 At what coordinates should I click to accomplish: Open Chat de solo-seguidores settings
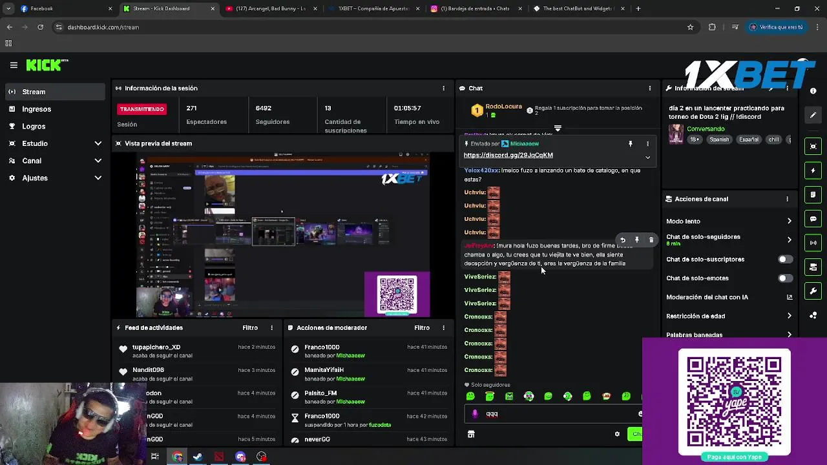point(729,240)
